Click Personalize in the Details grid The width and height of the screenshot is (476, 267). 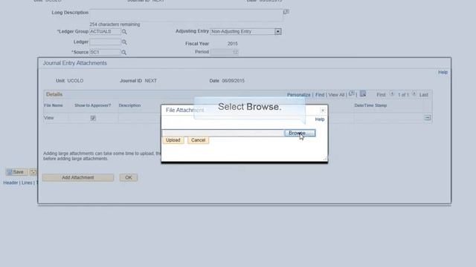pos(299,95)
